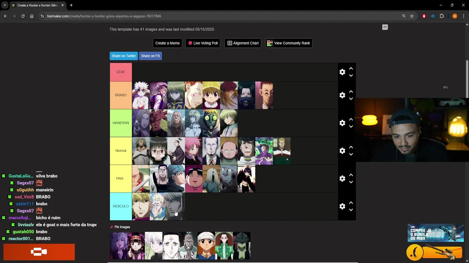Image resolution: width=469 pixels, height=263 pixels.
Task: Select bald character at start of PAIA tier
Action: click(141, 179)
